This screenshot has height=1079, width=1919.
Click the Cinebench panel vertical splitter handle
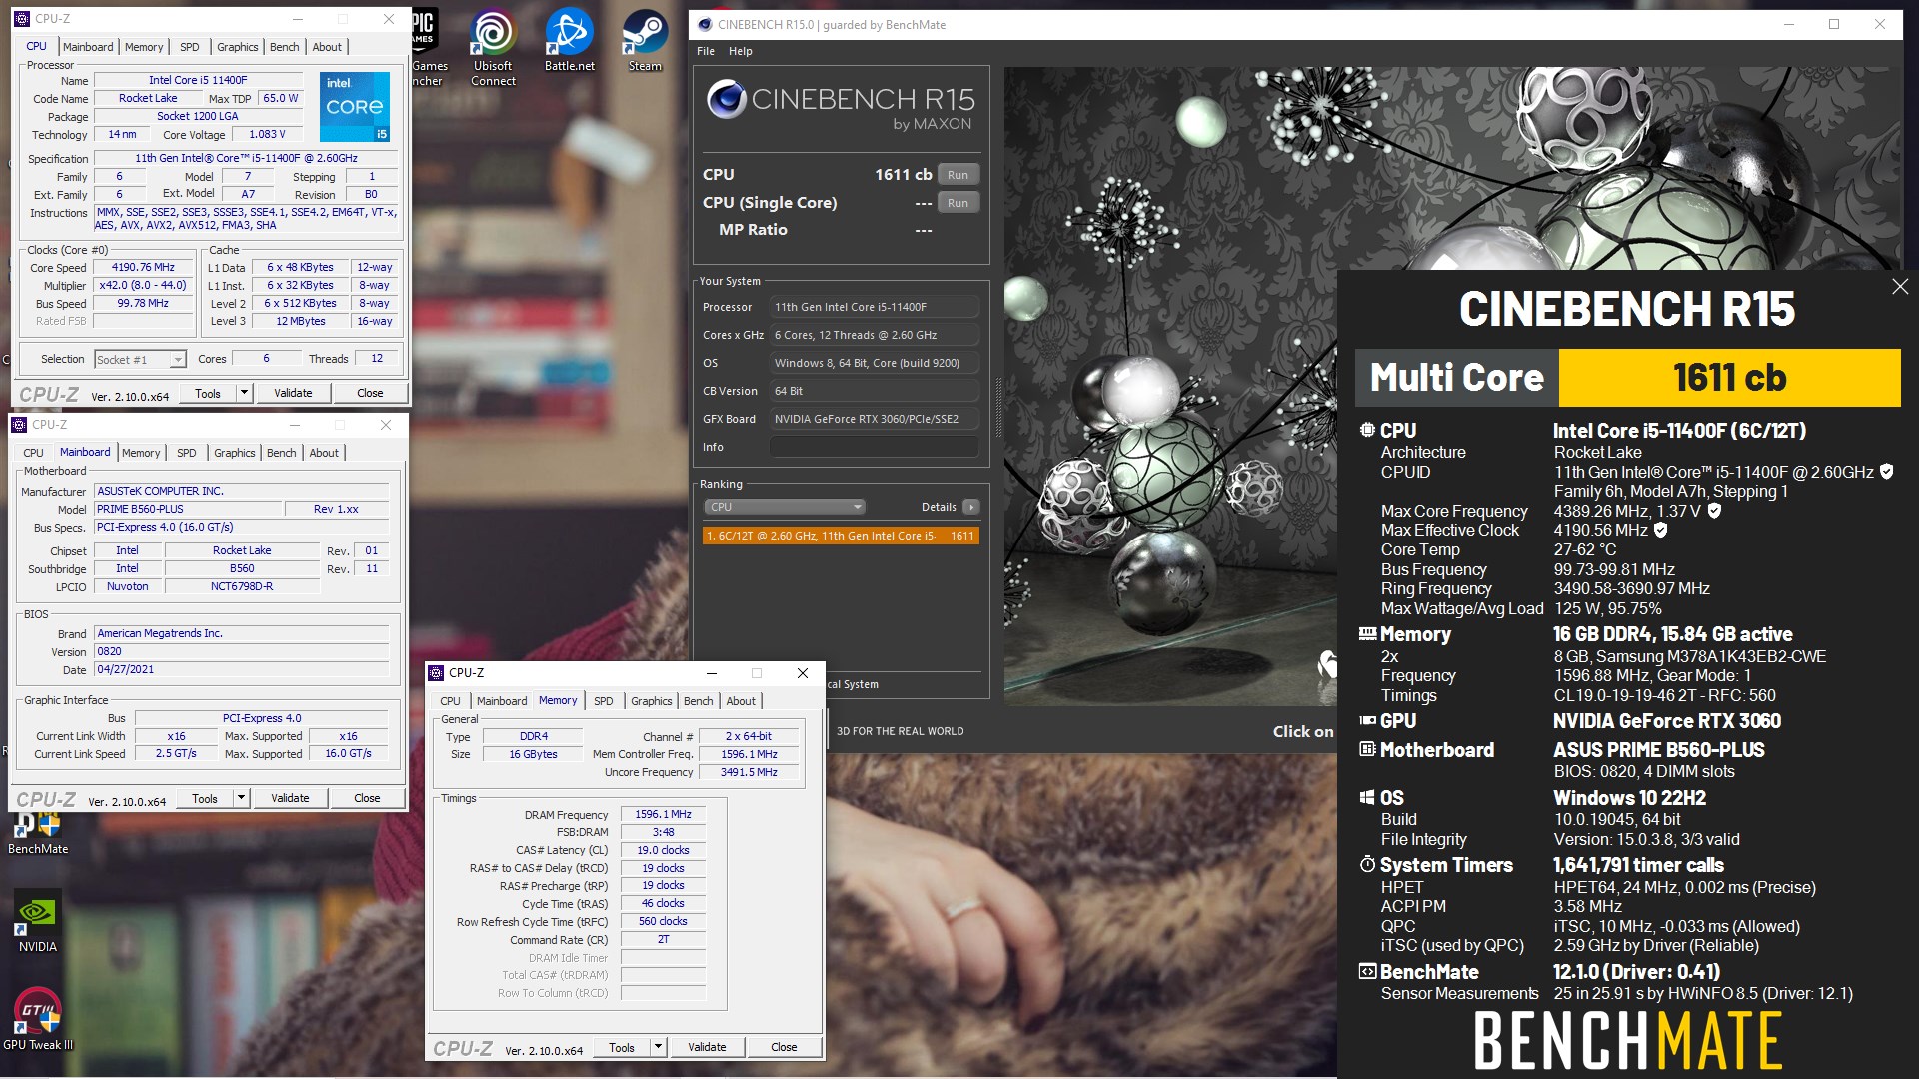click(997, 408)
